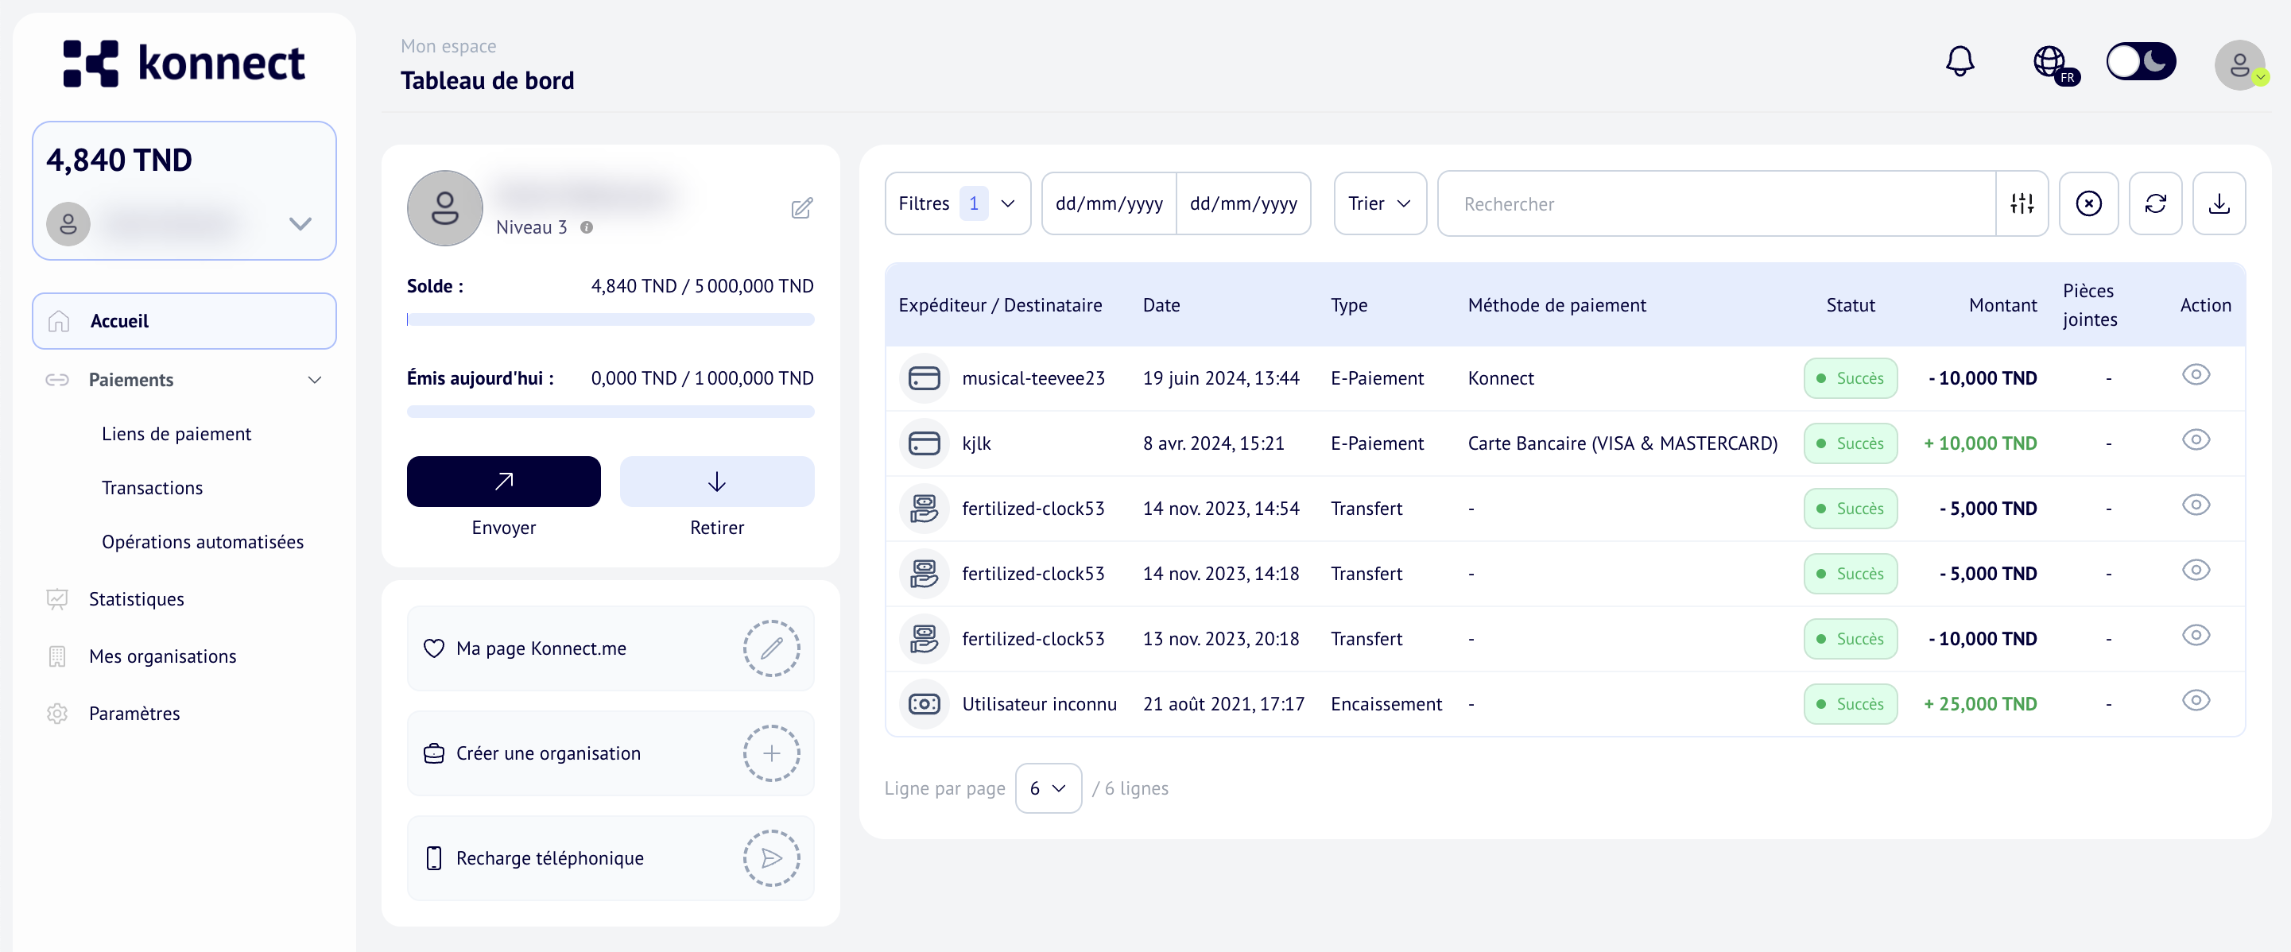
Task: Refresh the transactions list
Action: pyautogui.click(x=2155, y=203)
